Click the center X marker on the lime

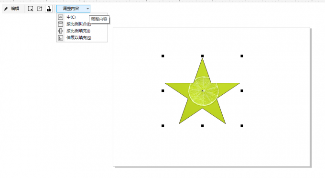tap(203, 90)
